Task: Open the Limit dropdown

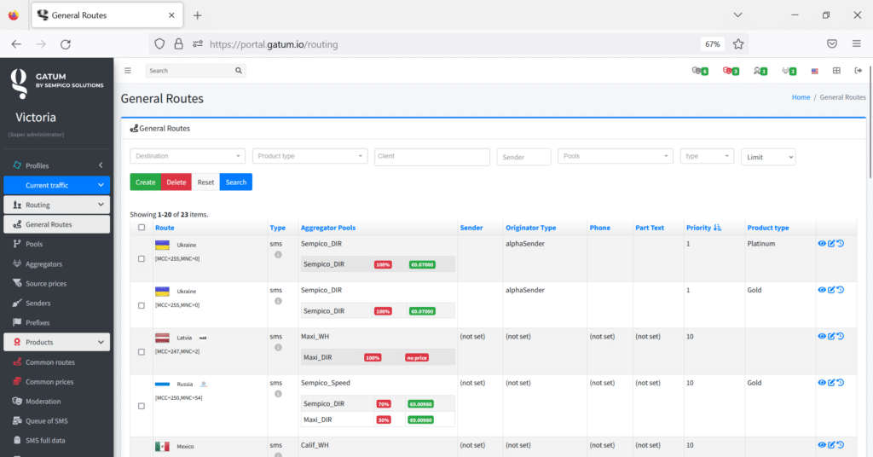Action: 767,157
